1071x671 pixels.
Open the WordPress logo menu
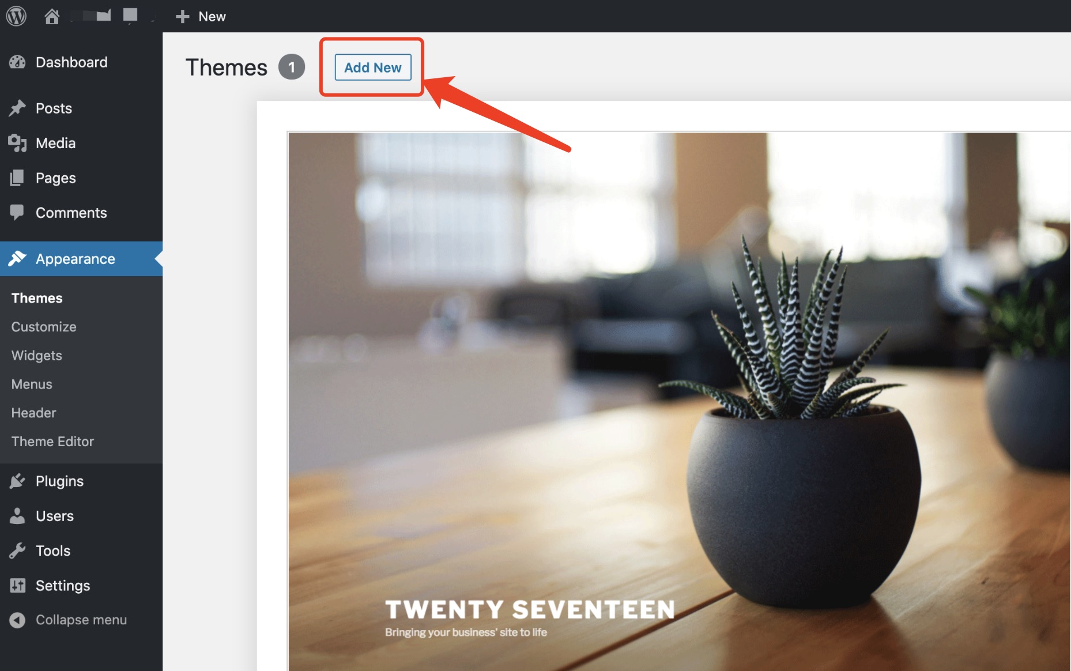tap(16, 16)
